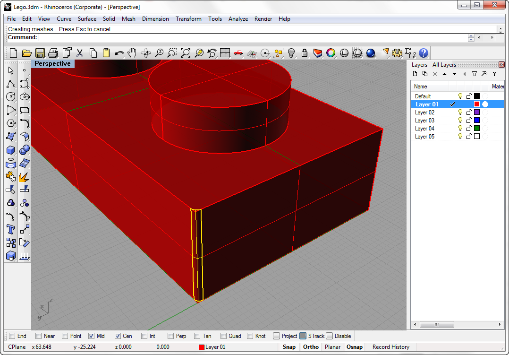Activate the Pan hand tool
The width and height of the screenshot is (509, 355).
click(132, 53)
